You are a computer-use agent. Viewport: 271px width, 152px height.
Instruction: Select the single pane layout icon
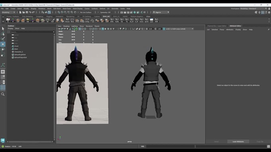coord(3,72)
